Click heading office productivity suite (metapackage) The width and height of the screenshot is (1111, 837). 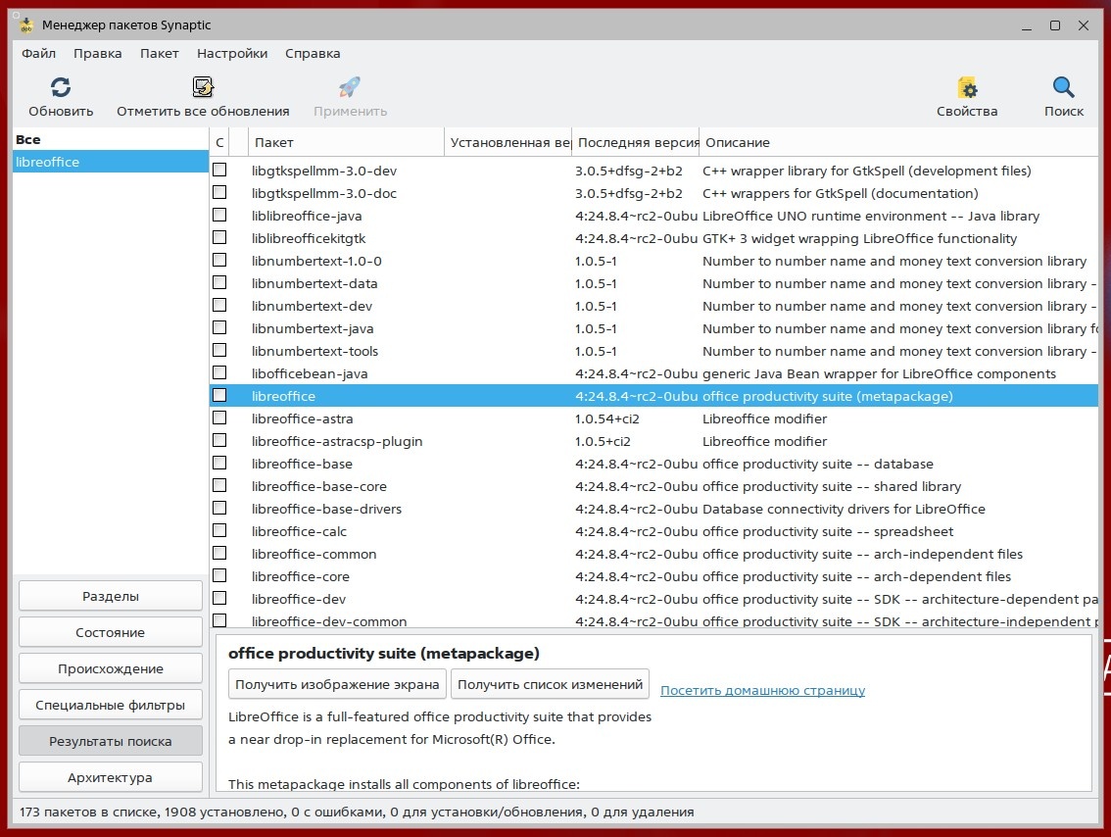point(383,654)
